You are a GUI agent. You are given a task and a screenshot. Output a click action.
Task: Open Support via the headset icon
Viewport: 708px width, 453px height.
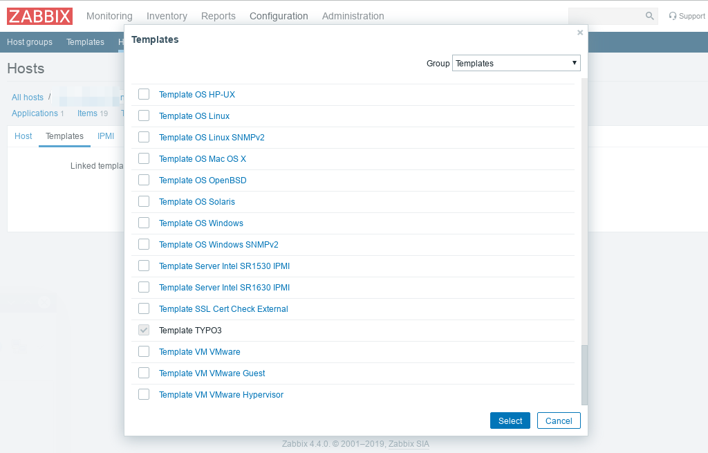tap(673, 16)
